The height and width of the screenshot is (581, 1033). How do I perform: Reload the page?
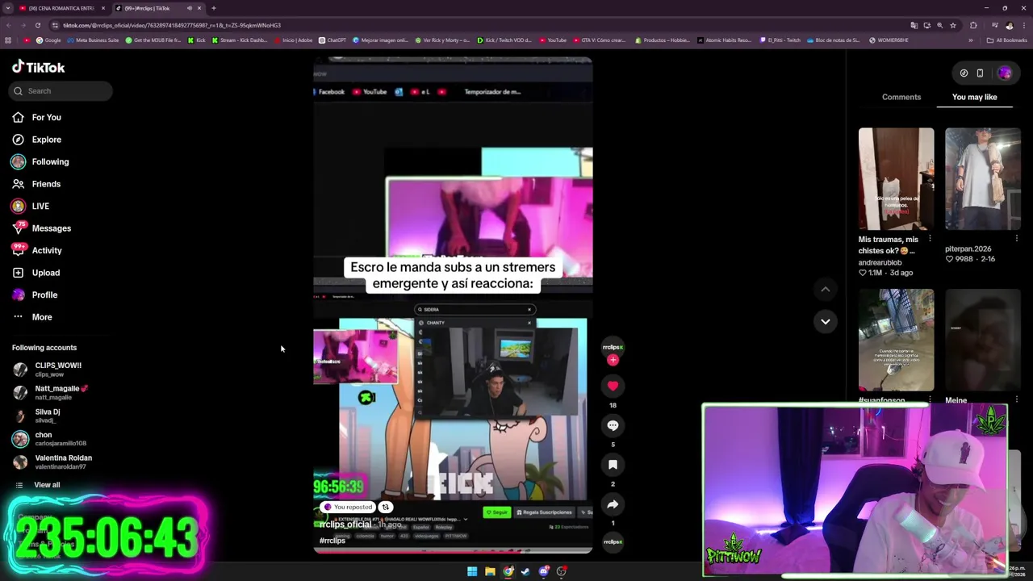[37, 25]
